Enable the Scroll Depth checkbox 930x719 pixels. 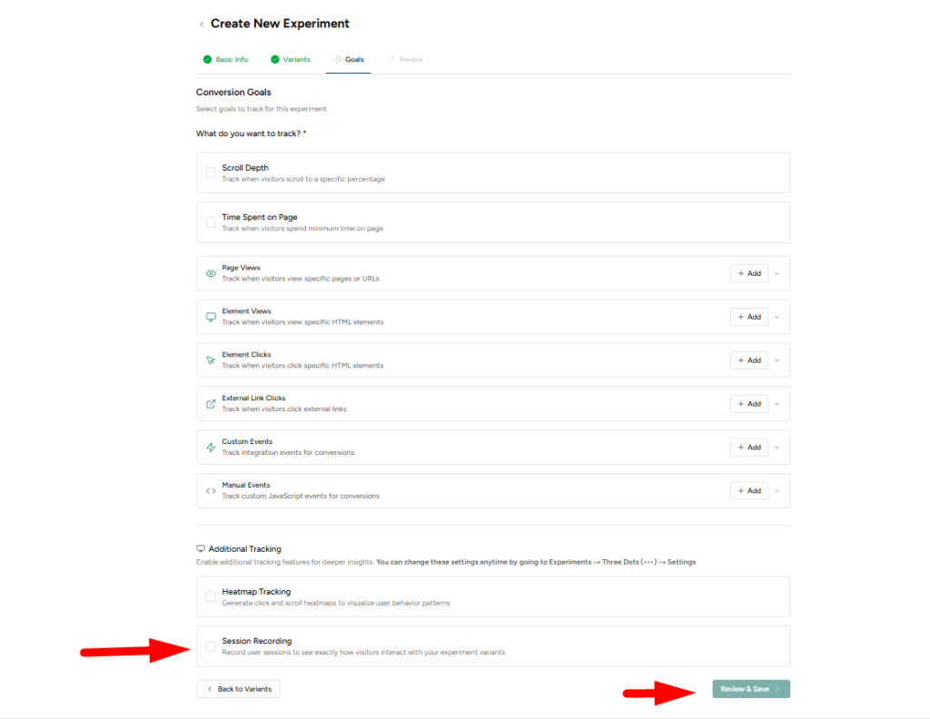(x=210, y=172)
